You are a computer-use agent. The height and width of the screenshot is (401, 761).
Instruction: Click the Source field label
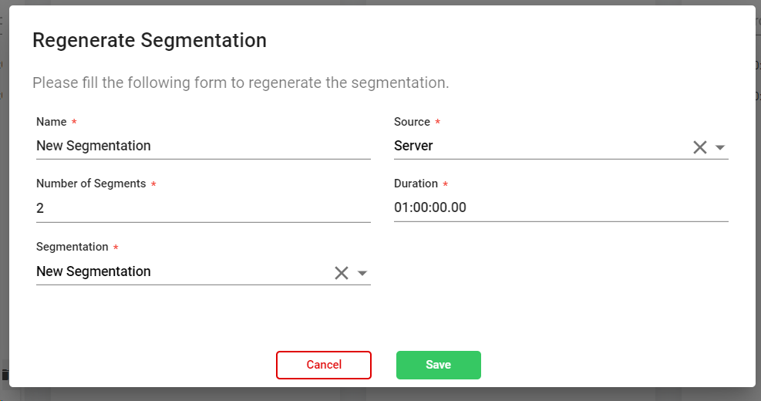pyautogui.click(x=412, y=122)
